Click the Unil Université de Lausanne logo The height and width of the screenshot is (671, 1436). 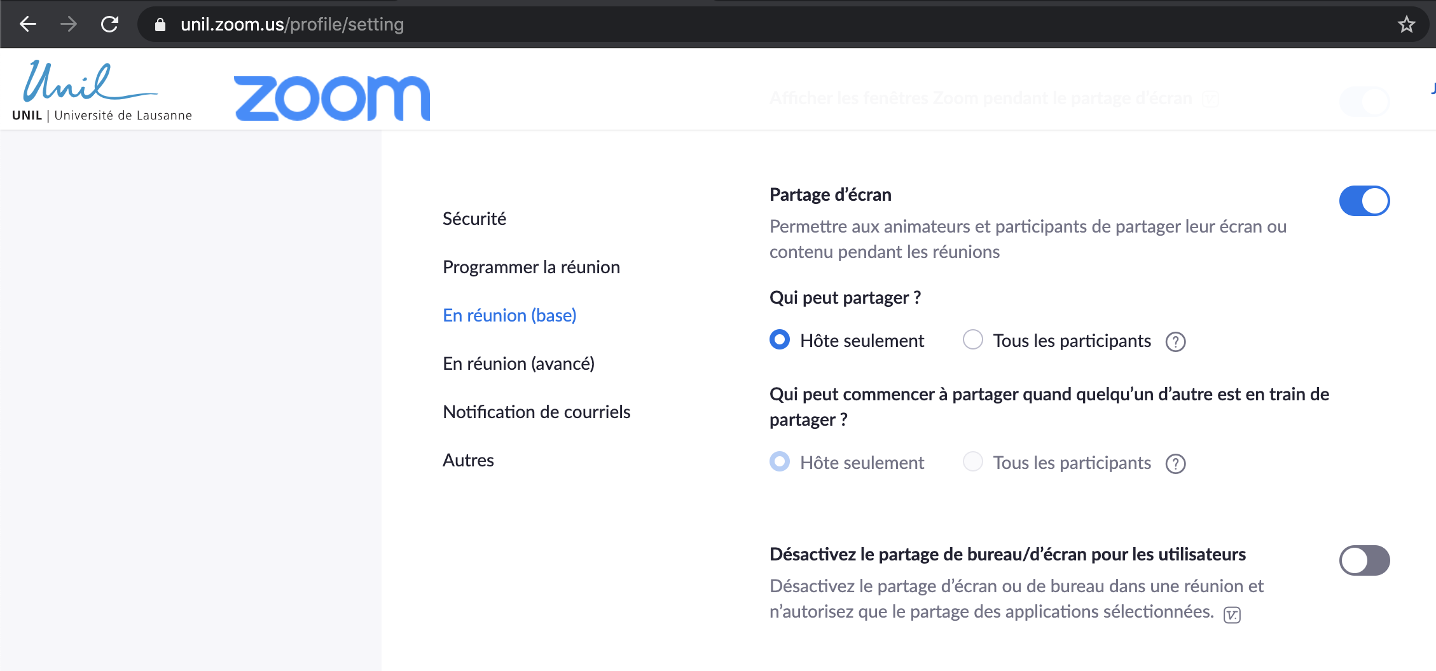[102, 90]
